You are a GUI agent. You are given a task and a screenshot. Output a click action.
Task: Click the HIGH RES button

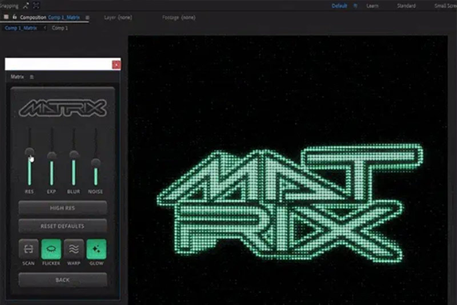[x=62, y=208]
